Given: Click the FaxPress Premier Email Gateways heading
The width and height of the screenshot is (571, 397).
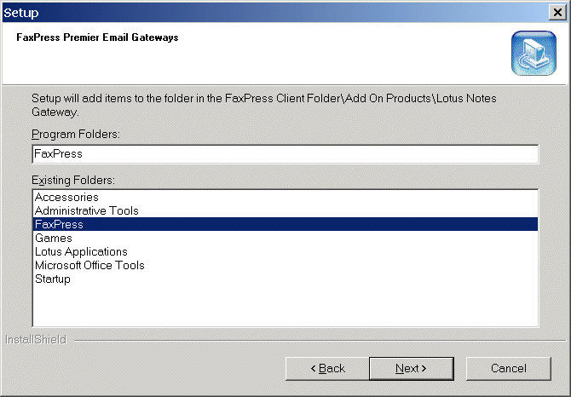Looking at the screenshot, I should 97,37.
